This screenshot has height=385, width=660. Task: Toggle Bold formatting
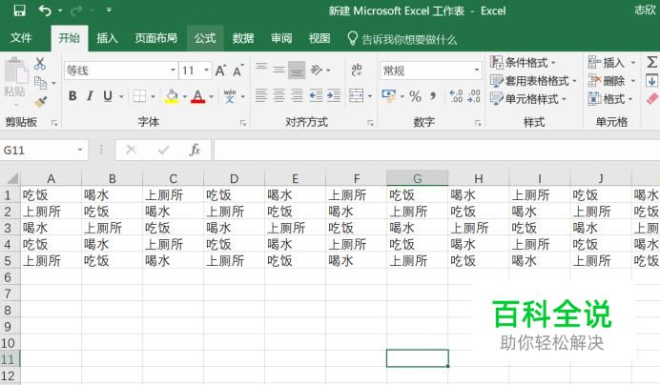pos(72,96)
